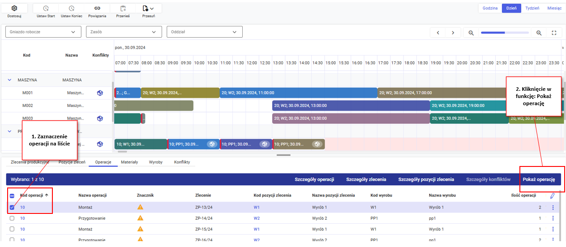
Task: Open the Dostosuj settings gear
Action: tap(14, 9)
